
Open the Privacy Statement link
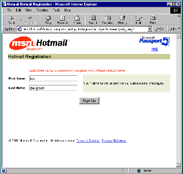tap(114, 141)
